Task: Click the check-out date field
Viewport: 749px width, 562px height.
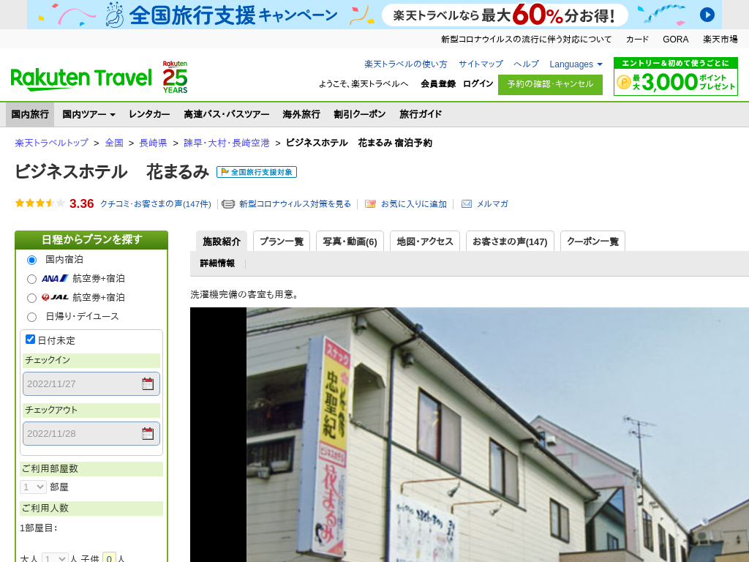Action: click(91, 433)
